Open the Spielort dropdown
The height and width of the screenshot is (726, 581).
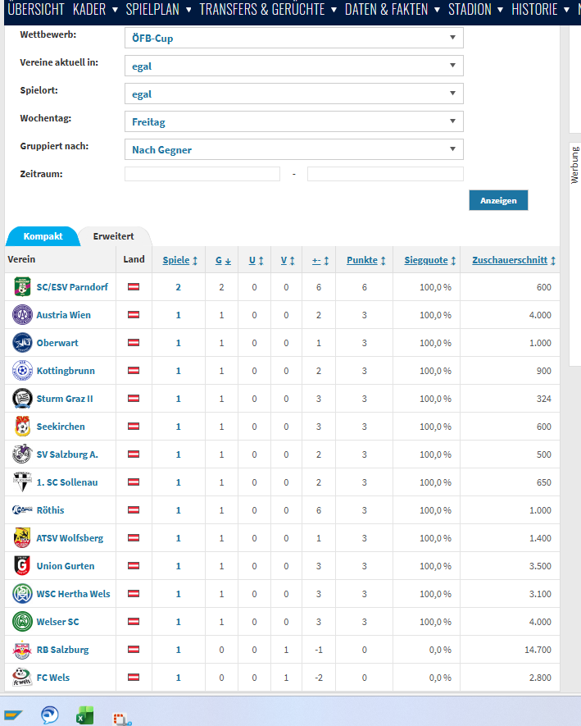[293, 94]
